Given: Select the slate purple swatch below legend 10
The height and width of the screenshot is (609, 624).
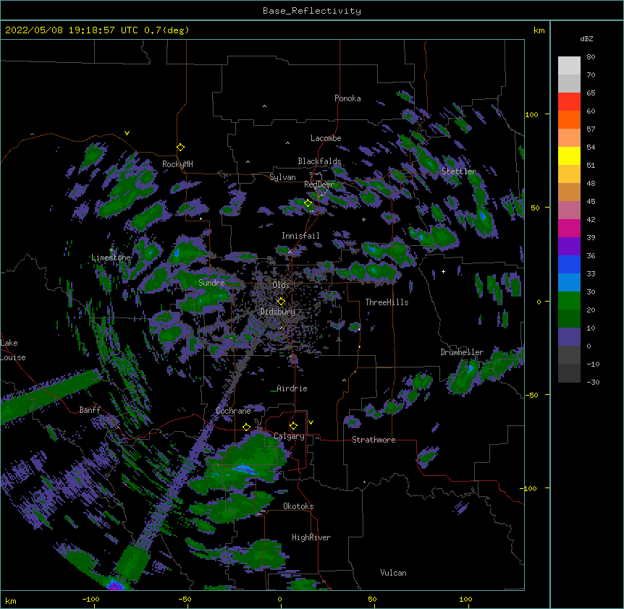Looking at the screenshot, I should 569,337.
